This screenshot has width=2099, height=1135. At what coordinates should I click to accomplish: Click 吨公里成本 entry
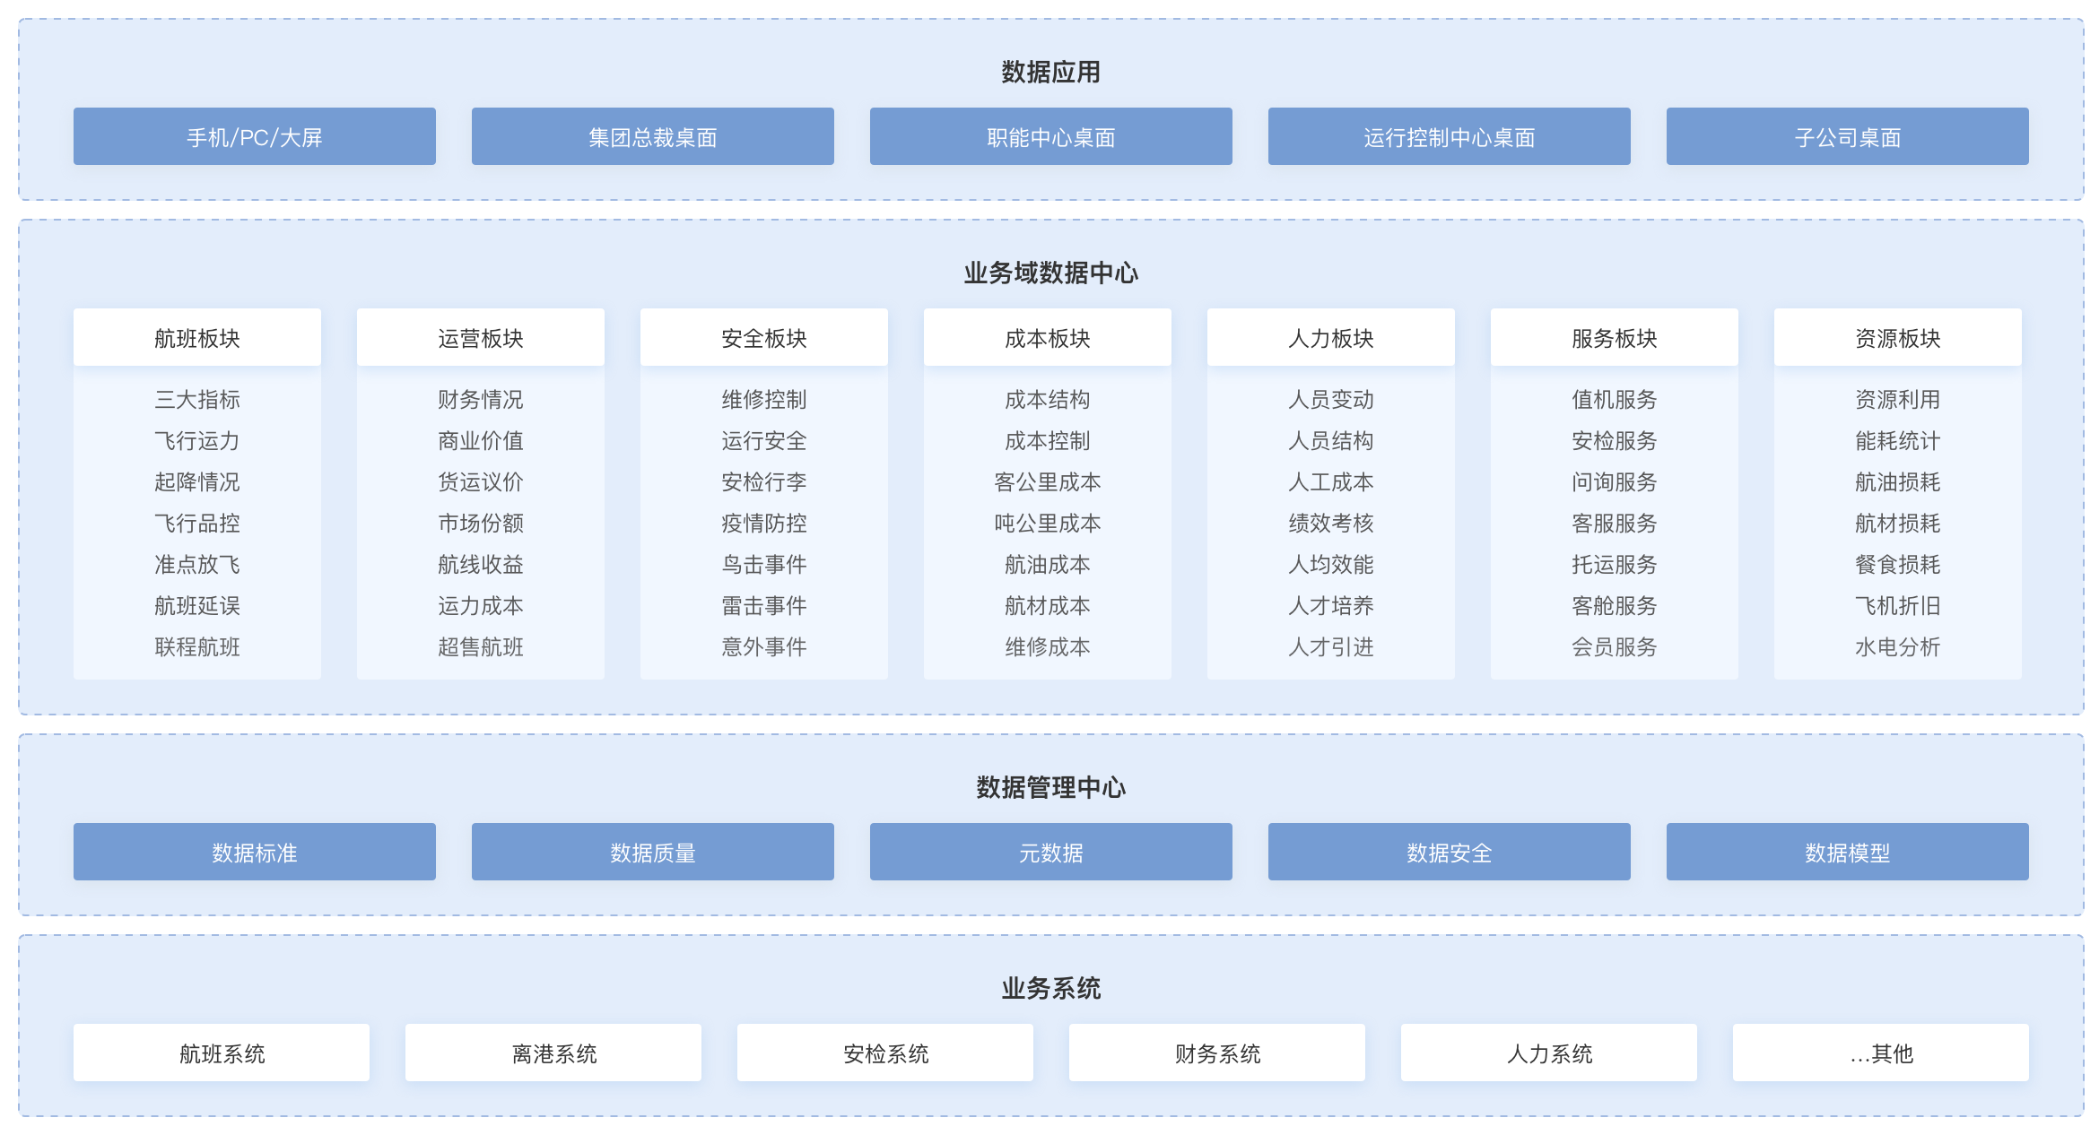click(x=1048, y=523)
